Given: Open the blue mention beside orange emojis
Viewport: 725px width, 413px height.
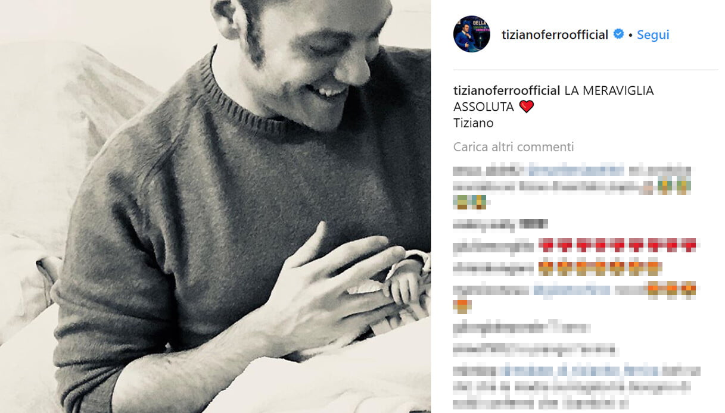Looking at the screenshot, I should coord(572,290).
